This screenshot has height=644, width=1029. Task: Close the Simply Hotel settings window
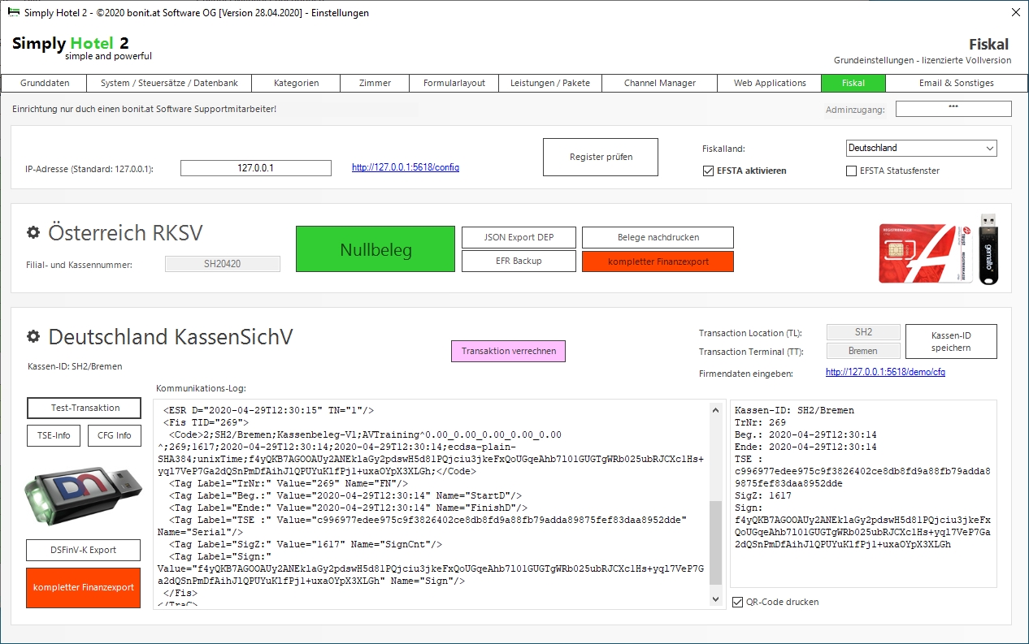[x=1015, y=12]
